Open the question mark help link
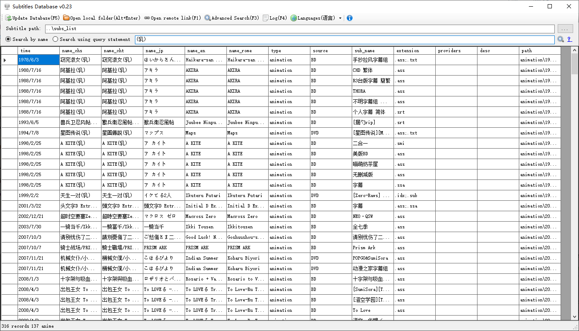 point(569,39)
